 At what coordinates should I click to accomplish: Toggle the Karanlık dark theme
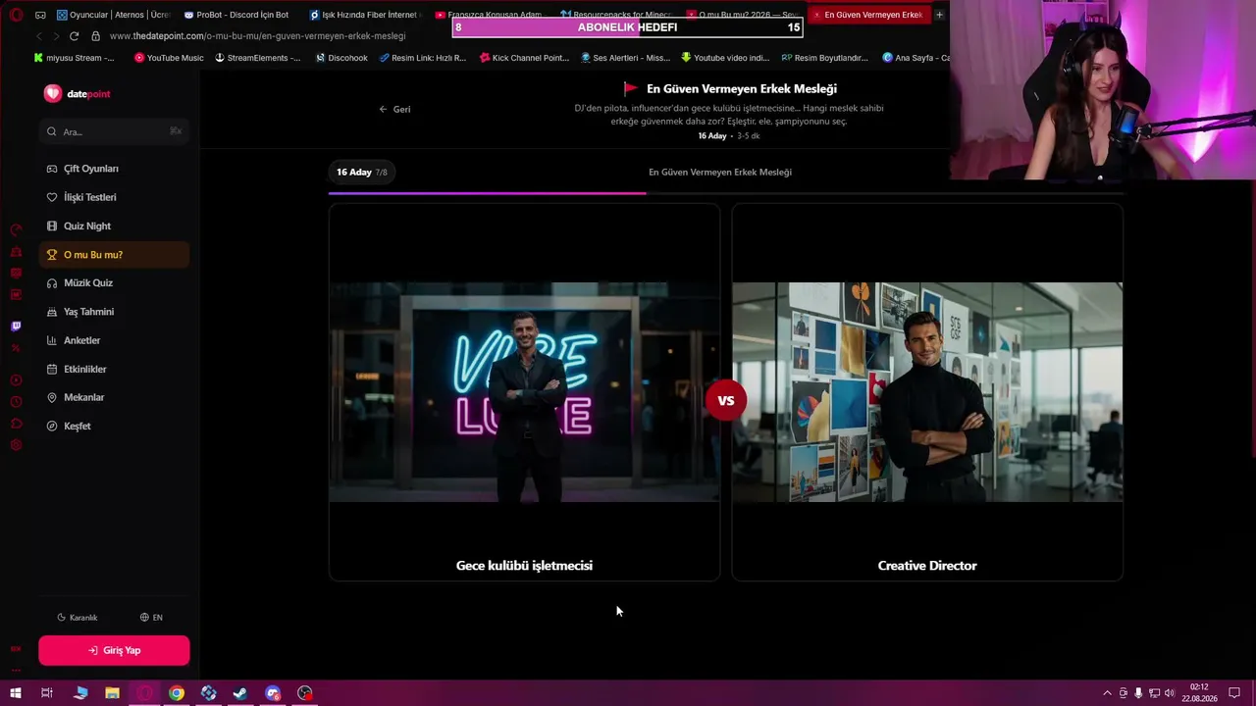tap(78, 618)
